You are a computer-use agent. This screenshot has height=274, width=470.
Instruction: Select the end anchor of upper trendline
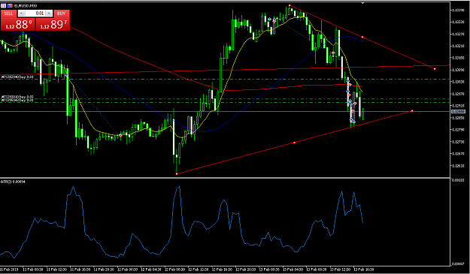pyautogui.click(x=435, y=69)
